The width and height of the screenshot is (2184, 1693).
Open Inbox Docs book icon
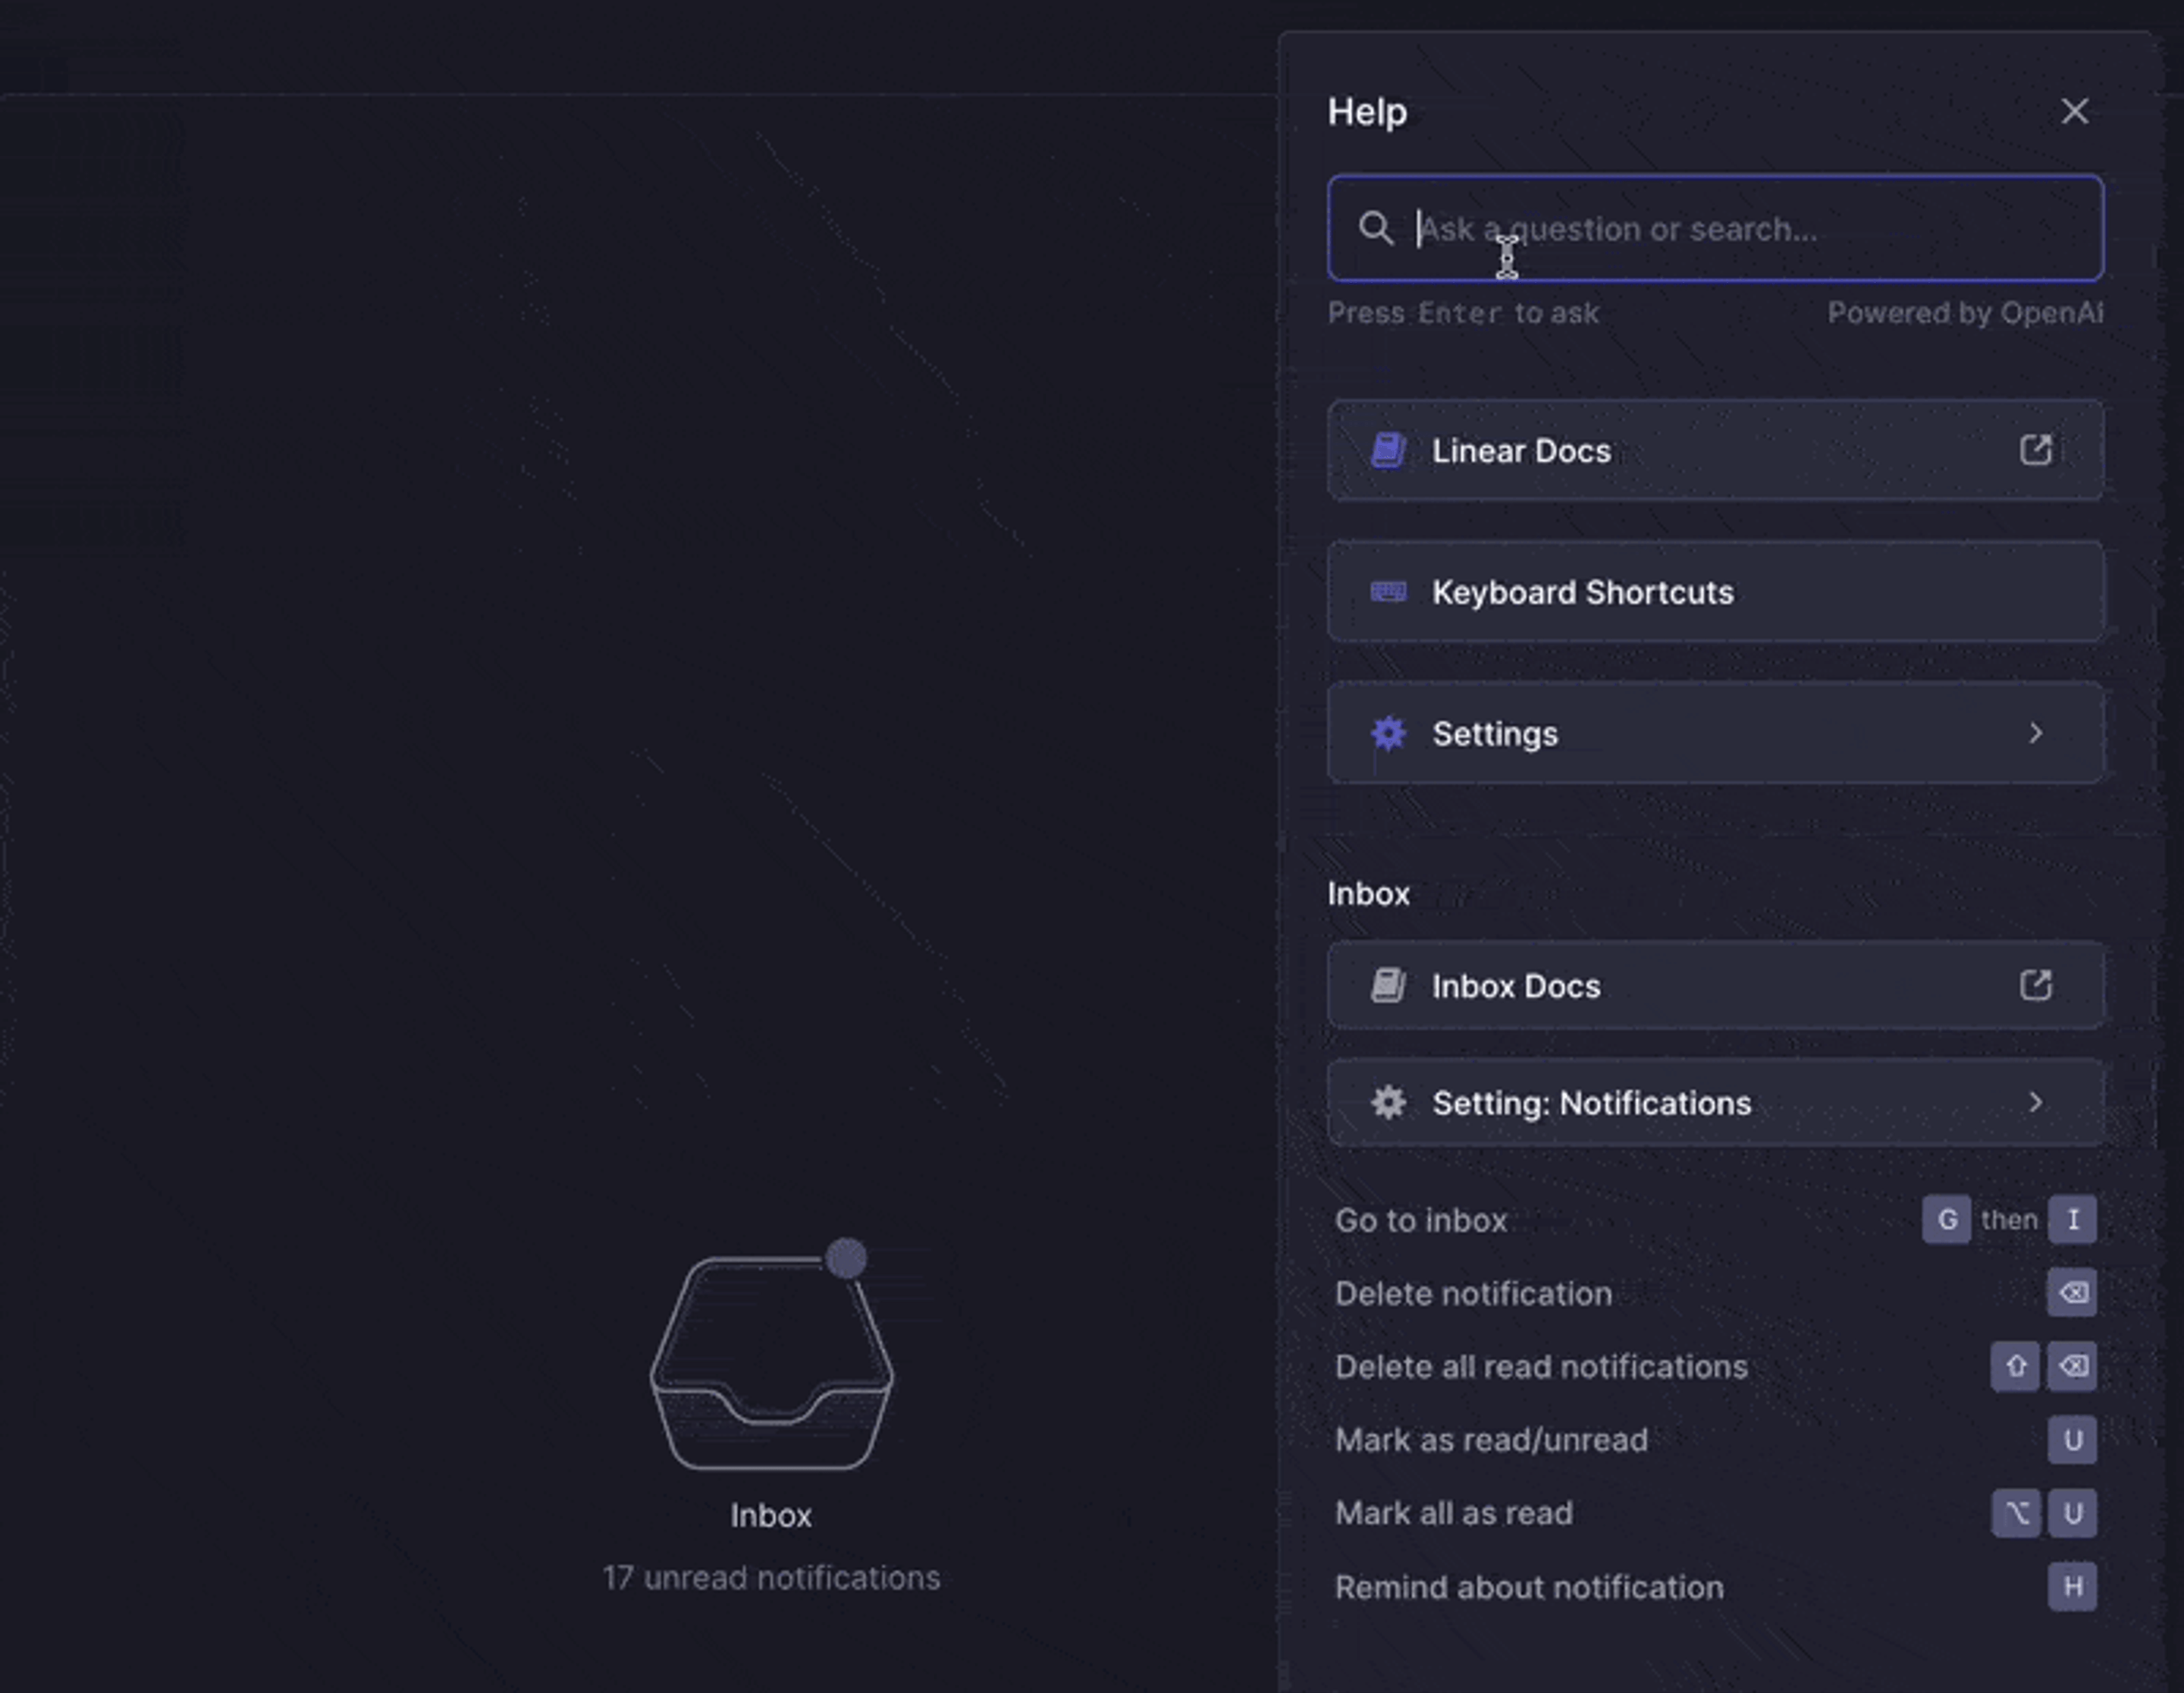pos(1388,986)
